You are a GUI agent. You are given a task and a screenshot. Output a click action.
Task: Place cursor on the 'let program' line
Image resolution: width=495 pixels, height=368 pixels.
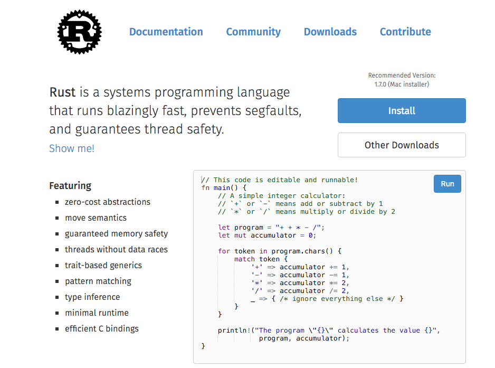click(x=271, y=228)
